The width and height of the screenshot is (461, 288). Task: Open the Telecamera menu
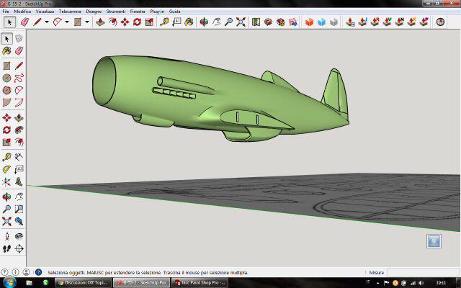click(x=70, y=12)
